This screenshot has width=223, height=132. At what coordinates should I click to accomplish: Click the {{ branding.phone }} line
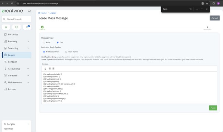click(51, 96)
